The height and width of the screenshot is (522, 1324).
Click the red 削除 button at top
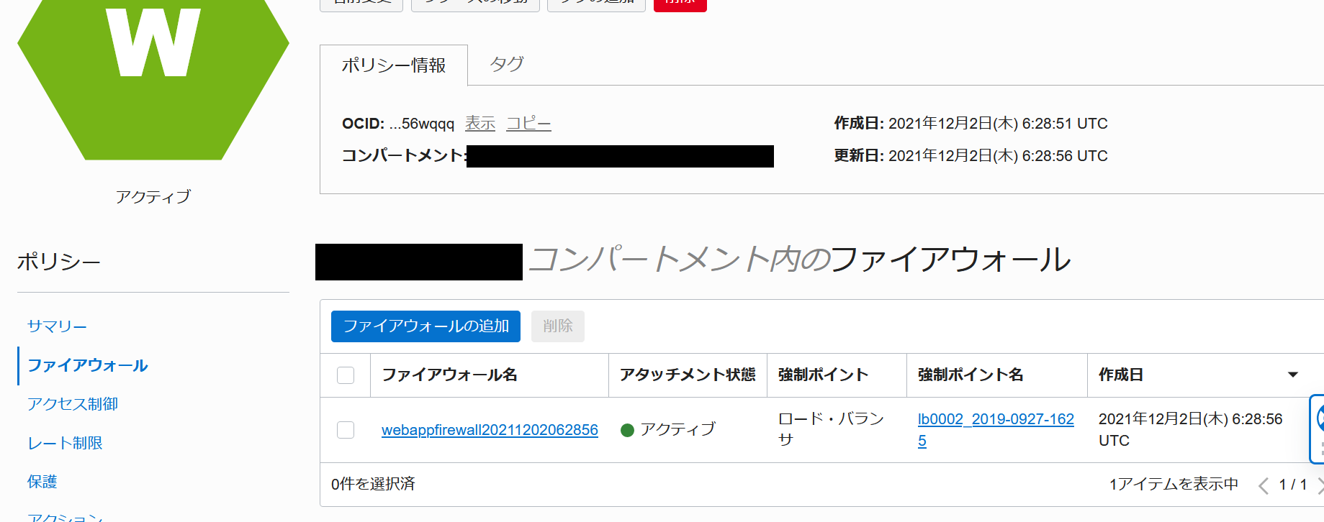(x=680, y=4)
